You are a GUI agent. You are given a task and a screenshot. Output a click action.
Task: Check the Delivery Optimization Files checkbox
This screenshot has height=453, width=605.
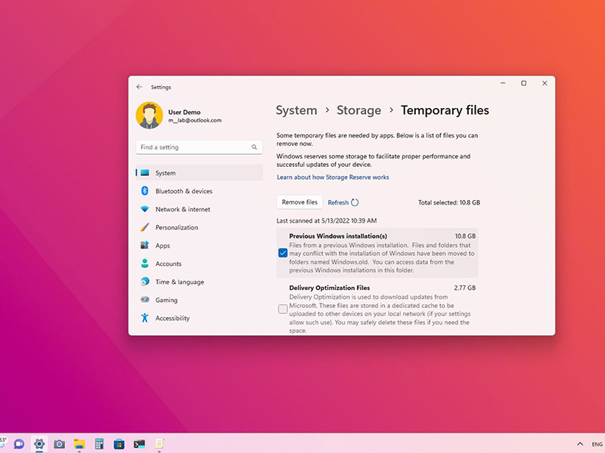tap(283, 309)
